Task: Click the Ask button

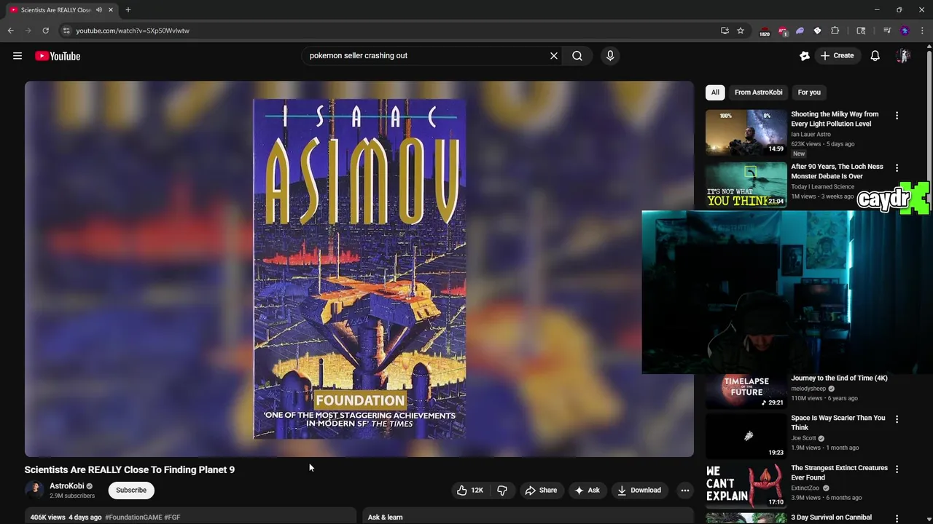Action: pos(587,491)
